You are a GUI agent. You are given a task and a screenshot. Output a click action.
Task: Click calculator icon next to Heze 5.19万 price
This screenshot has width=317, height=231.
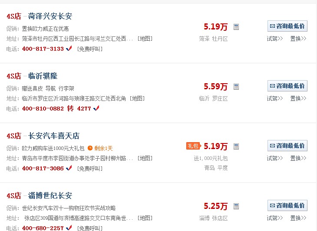tap(236, 27)
